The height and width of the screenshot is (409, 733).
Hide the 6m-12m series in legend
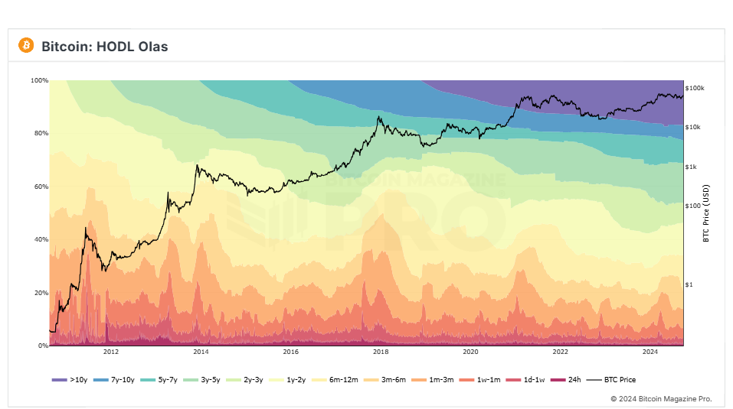(335, 380)
